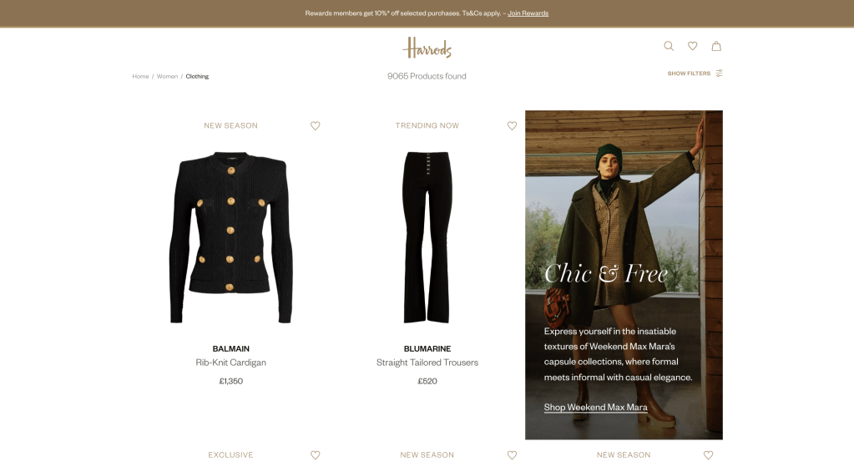Toggle wishlist heart beside the Exclusive label
The width and height of the screenshot is (854, 467).
316,455
